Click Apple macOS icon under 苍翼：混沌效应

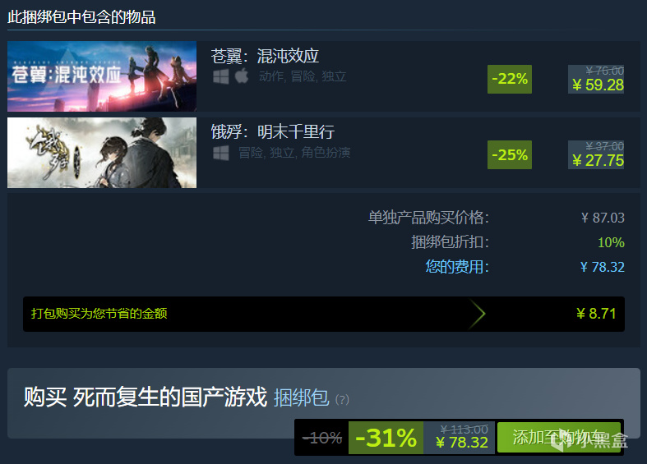(x=242, y=76)
